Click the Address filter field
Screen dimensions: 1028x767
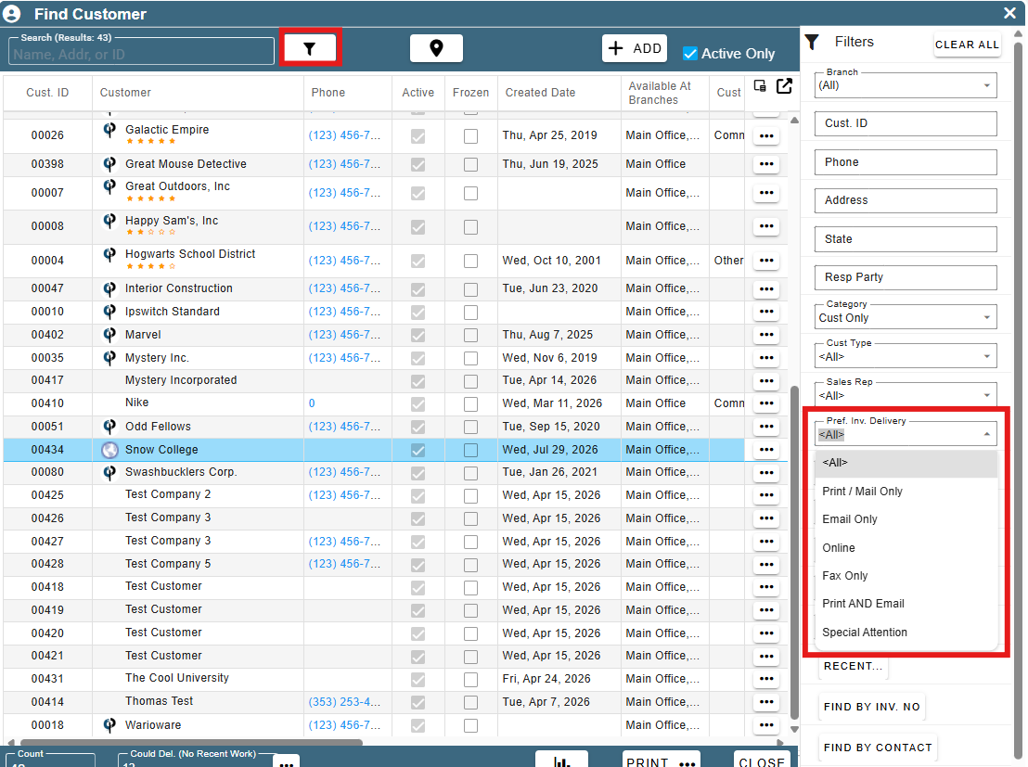click(x=906, y=200)
